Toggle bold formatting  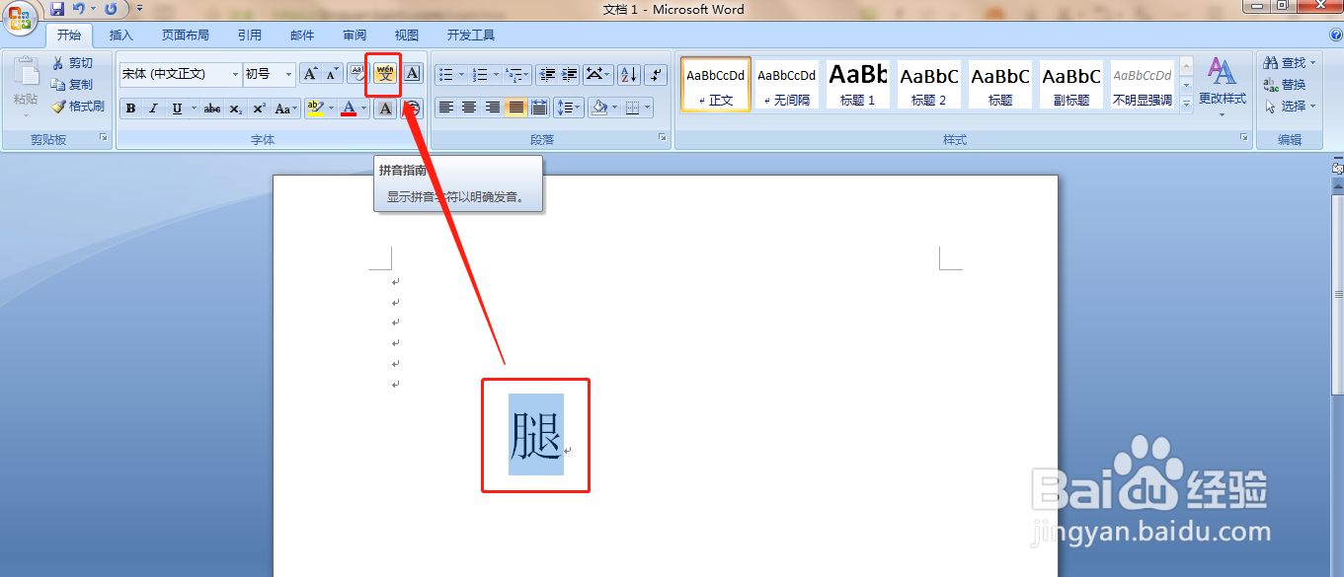(131, 108)
